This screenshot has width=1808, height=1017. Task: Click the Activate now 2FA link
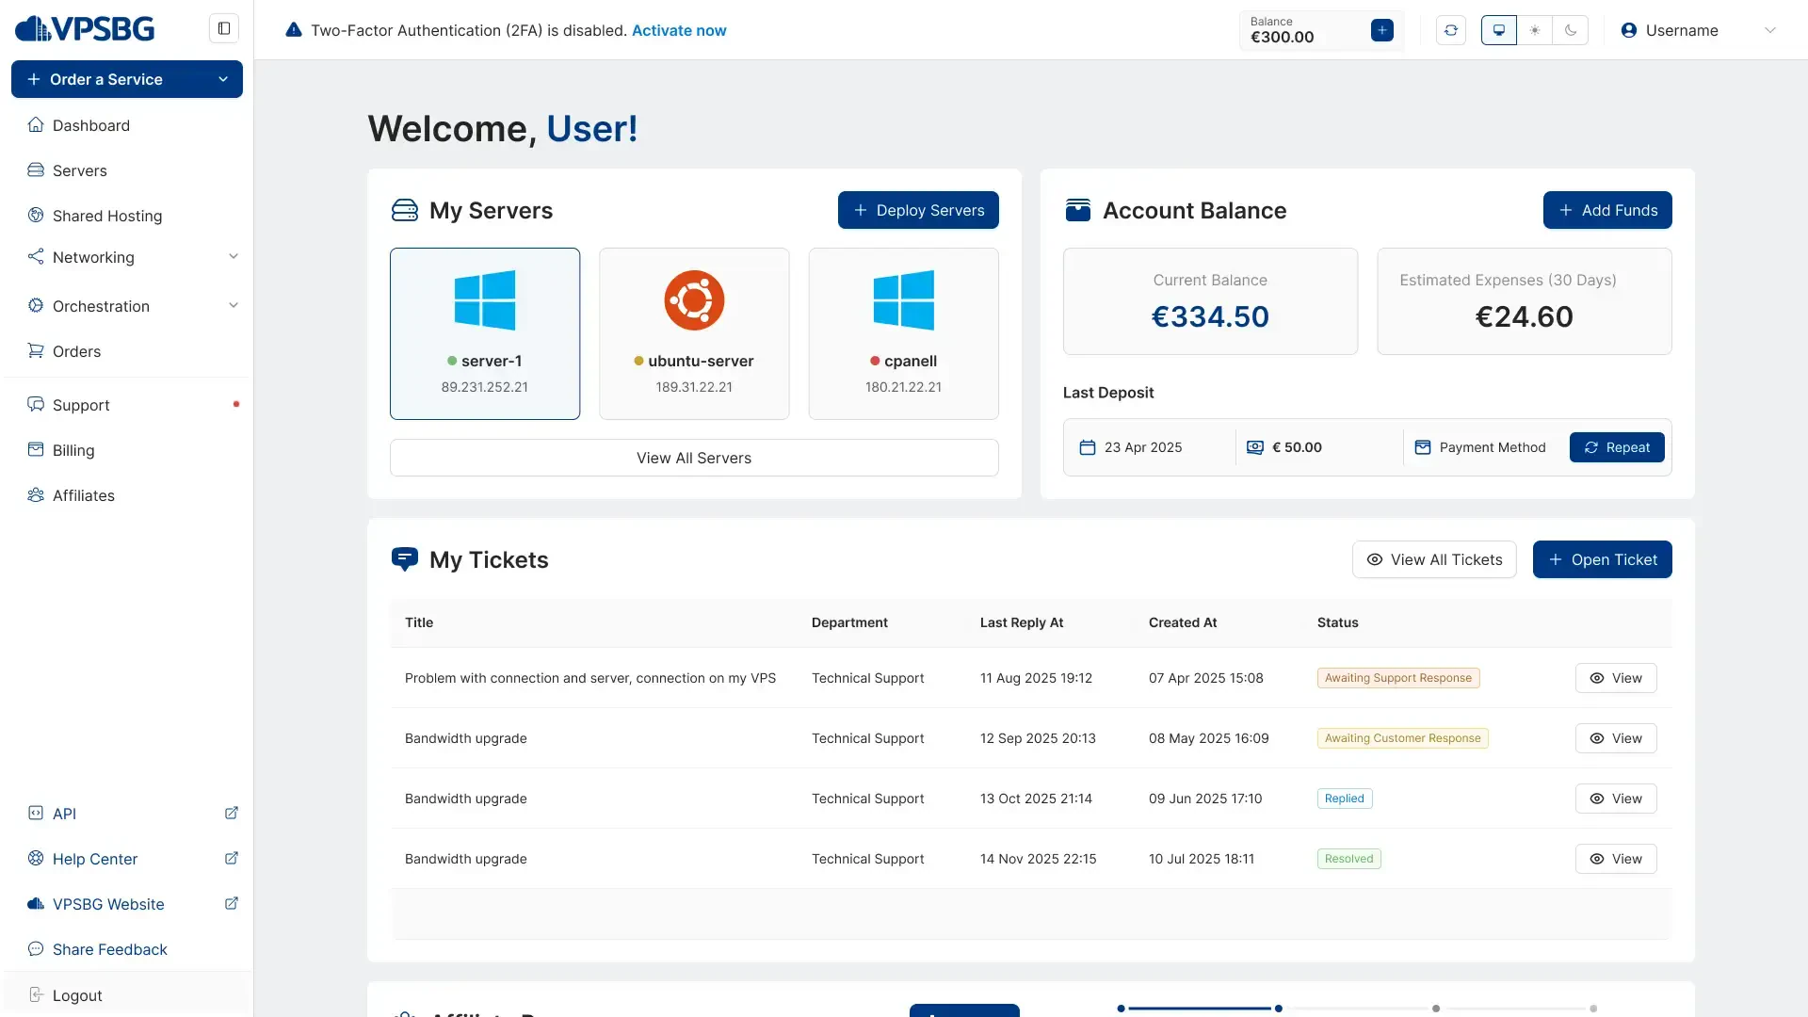tap(679, 30)
